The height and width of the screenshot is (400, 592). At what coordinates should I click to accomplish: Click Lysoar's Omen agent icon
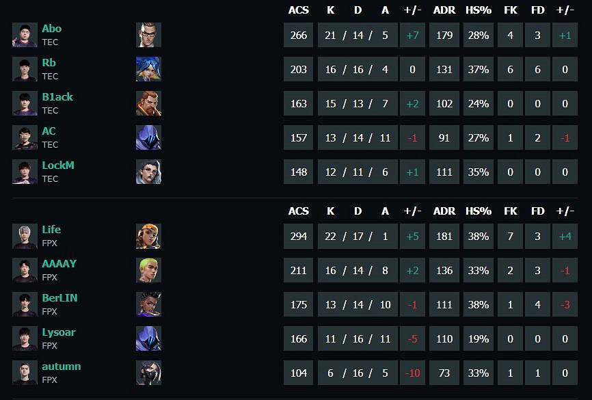click(x=148, y=338)
